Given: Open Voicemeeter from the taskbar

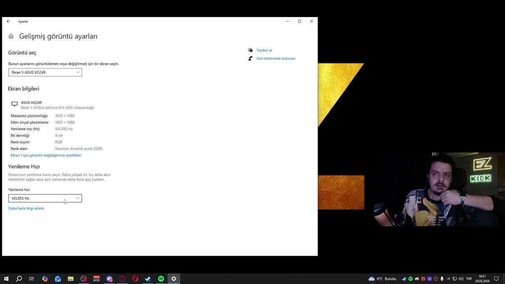Looking at the screenshot, I should pos(97,279).
